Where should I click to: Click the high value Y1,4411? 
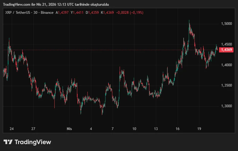[x=77, y=13]
